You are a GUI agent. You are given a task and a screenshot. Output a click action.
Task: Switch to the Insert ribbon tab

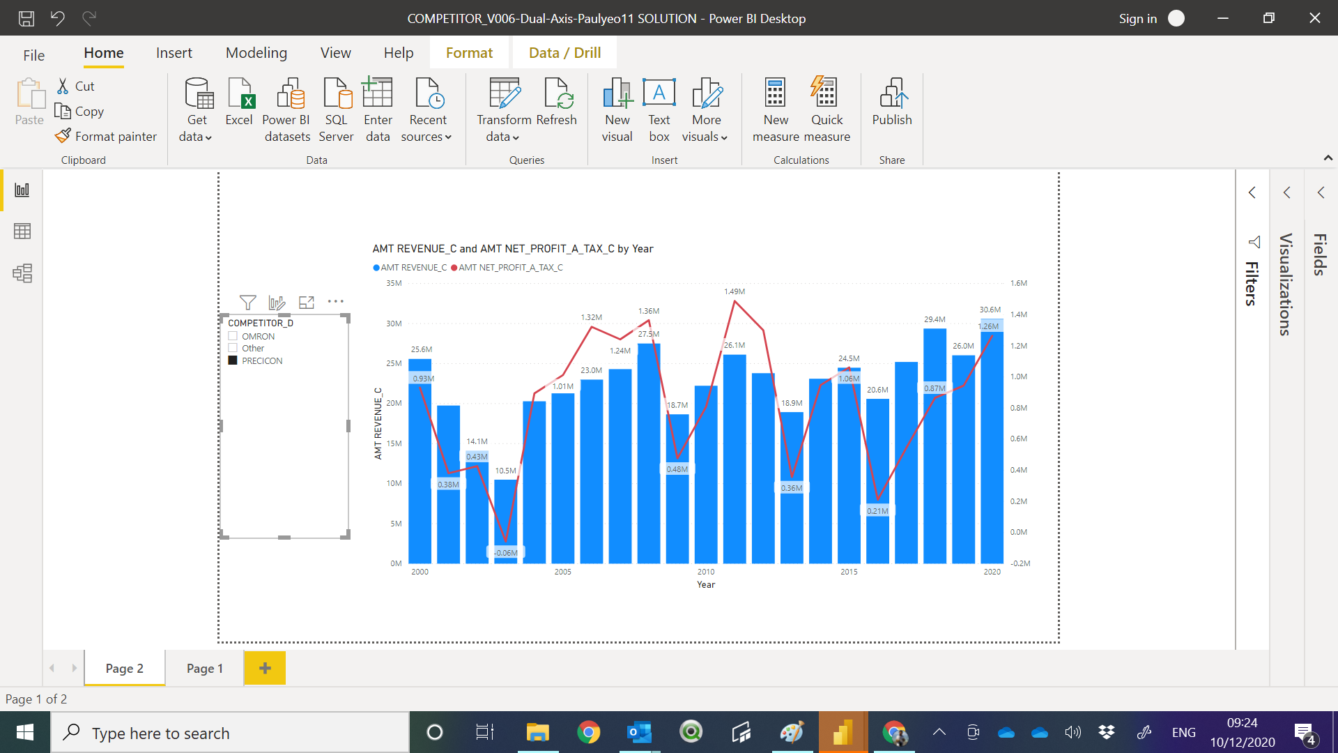pyautogui.click(x=174, y=53)
